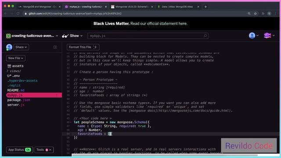The height and width of the screenshot is (158, 281).
Task: Click the Format This File button
Action: (x=83, y=47)
